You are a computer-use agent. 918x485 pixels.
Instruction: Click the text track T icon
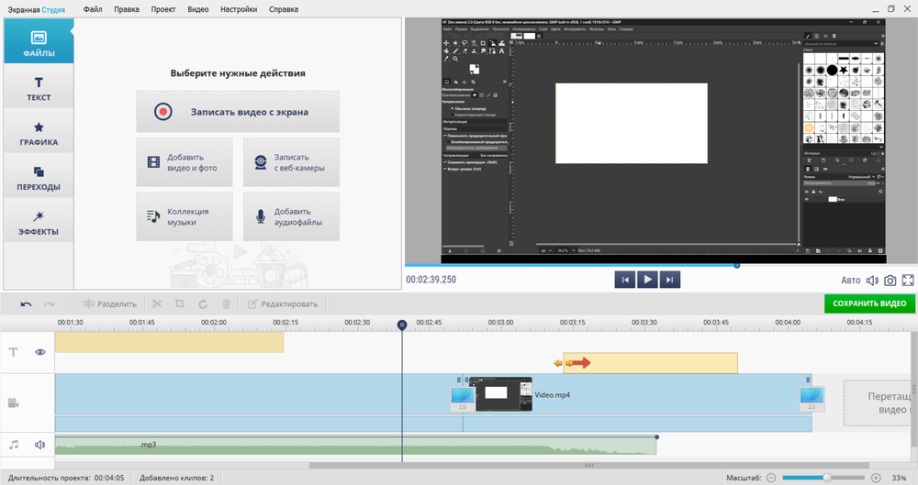pos(13,352)
